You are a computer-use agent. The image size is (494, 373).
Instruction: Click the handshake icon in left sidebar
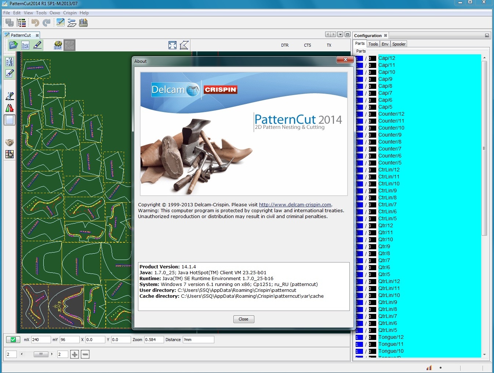pos(10,142)
